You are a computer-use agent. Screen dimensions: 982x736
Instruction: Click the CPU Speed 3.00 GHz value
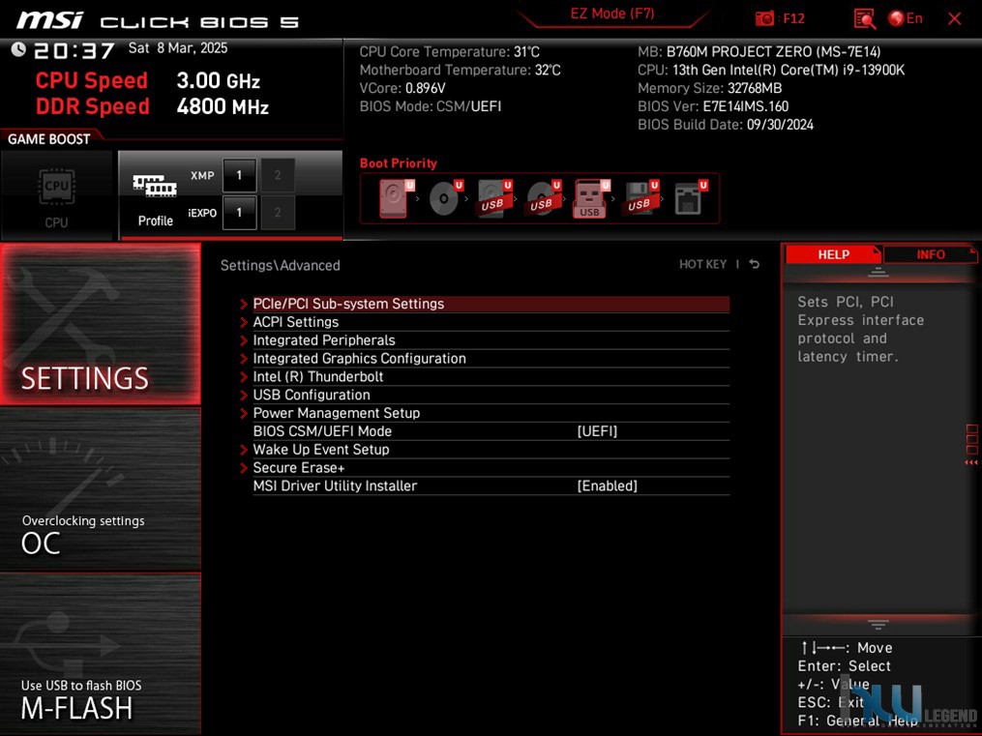click(218, 80)
